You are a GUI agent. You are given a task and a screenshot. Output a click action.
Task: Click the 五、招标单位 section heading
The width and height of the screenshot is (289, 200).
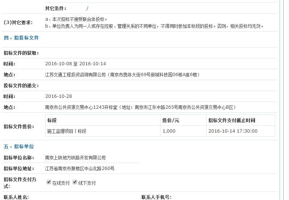click(x=19, y=147)
